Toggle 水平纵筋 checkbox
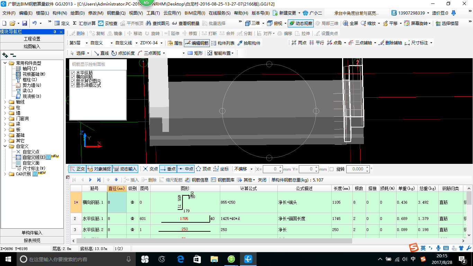 (73, 73)
